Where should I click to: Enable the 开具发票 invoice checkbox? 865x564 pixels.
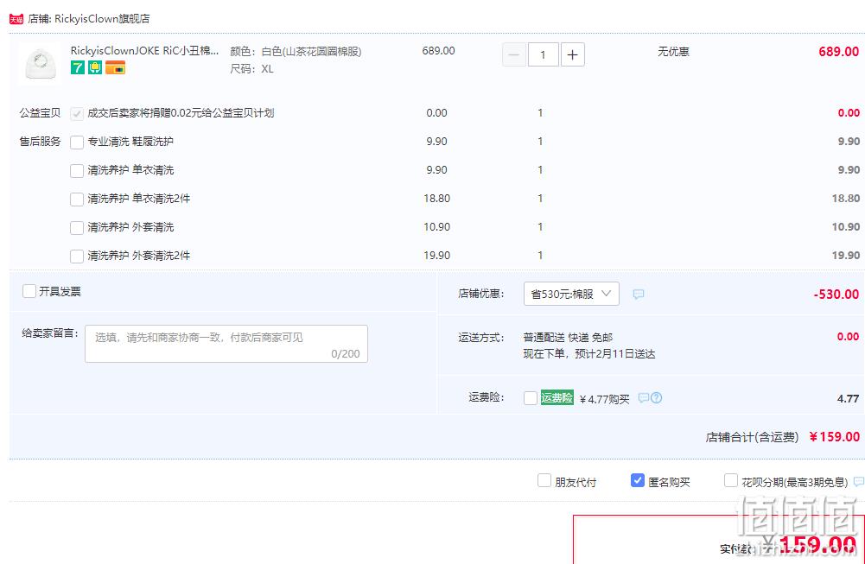click(x=29, y=291)
